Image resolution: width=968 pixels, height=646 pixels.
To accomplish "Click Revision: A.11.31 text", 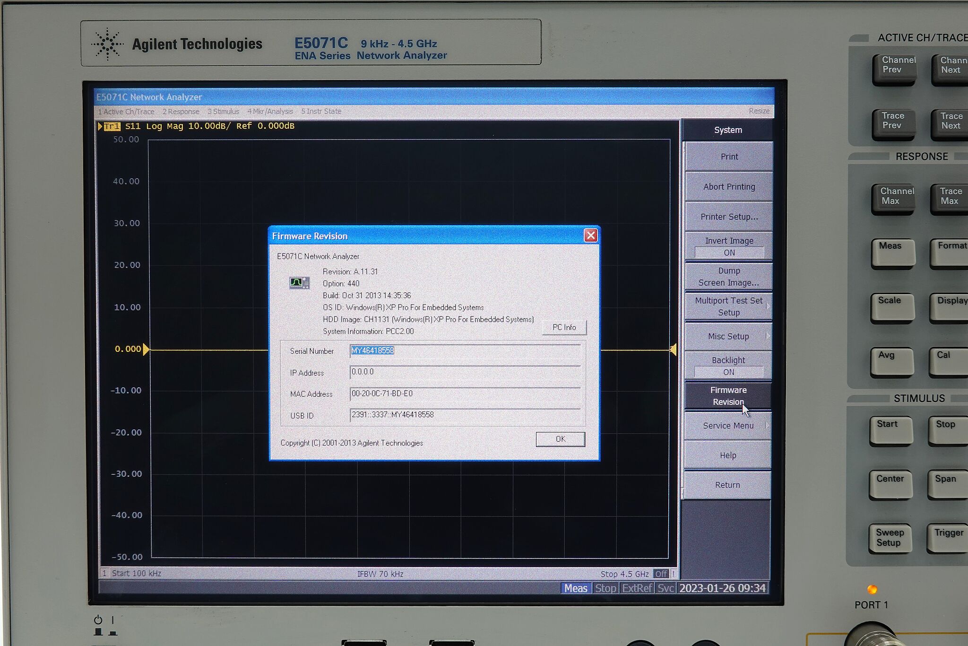I will 350,271.
